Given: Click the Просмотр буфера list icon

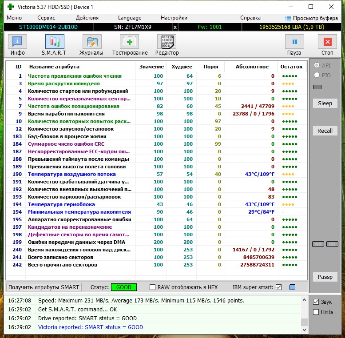Looking at the screenshot, I should (x=288, y=18).
